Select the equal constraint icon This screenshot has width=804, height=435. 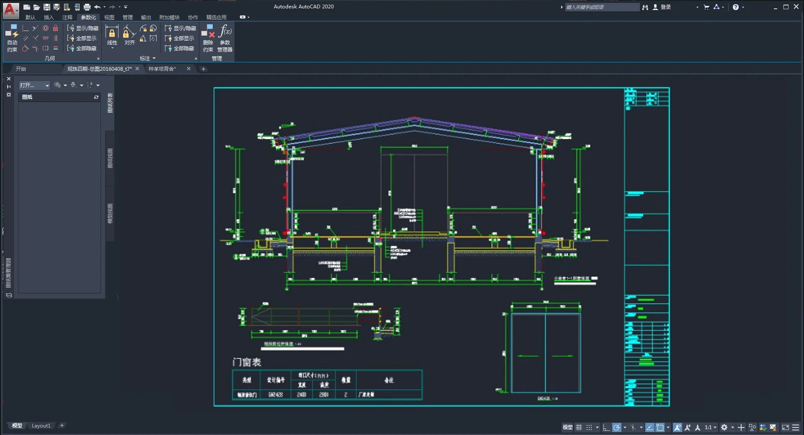click(x=56, y=48)
